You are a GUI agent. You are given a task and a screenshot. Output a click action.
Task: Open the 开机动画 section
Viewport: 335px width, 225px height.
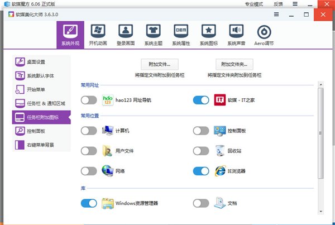coord(98,35)
